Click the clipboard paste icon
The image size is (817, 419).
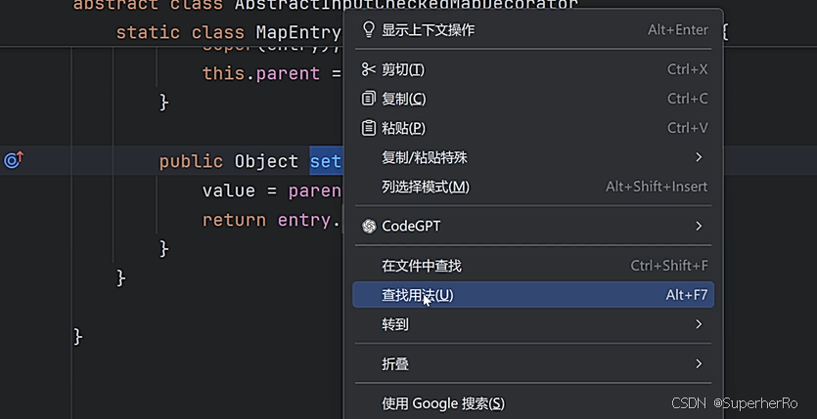pos(368,128)
